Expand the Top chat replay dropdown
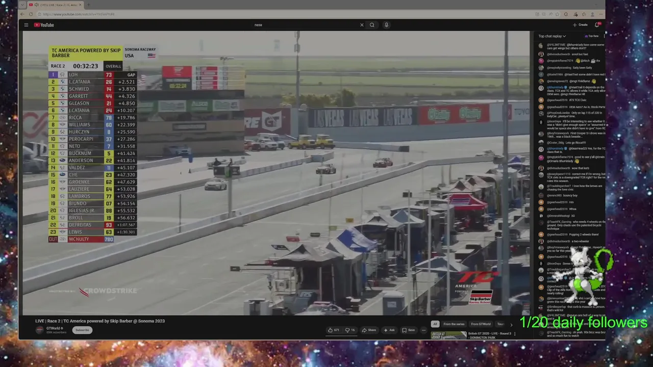Screen dimensions: 653x367 (x=552, y=36)
